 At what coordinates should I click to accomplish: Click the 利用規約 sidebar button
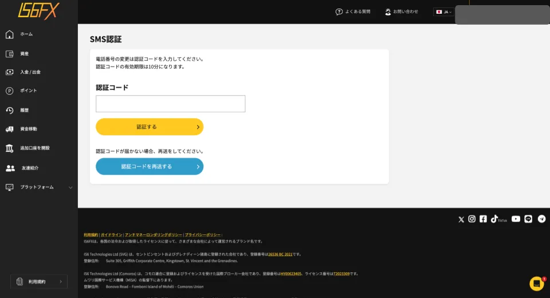[x=39, y=281]
